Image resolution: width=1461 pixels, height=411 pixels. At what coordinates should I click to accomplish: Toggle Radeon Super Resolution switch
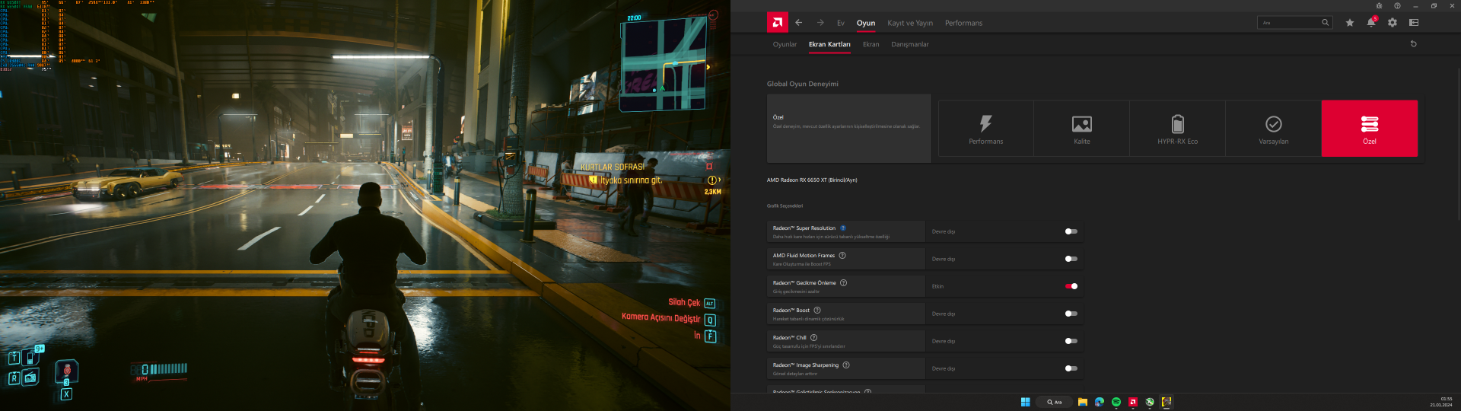(x=1071, y=231)
